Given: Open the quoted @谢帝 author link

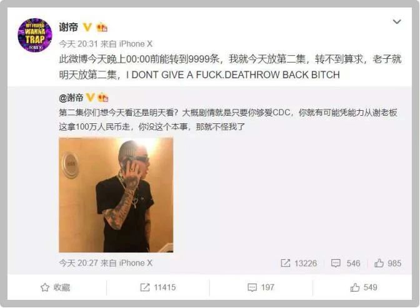Looking at the screenshot, I should coord(71,98).
